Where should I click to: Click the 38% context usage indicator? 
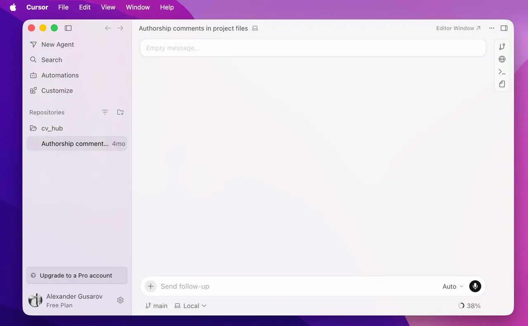pos(469,306)
